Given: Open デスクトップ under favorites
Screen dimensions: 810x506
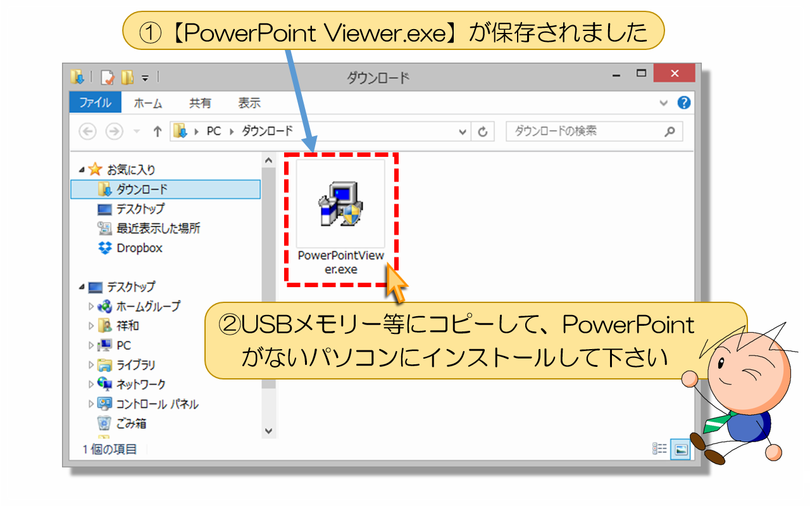Looking at the screenshot, I should coord(140,209).
